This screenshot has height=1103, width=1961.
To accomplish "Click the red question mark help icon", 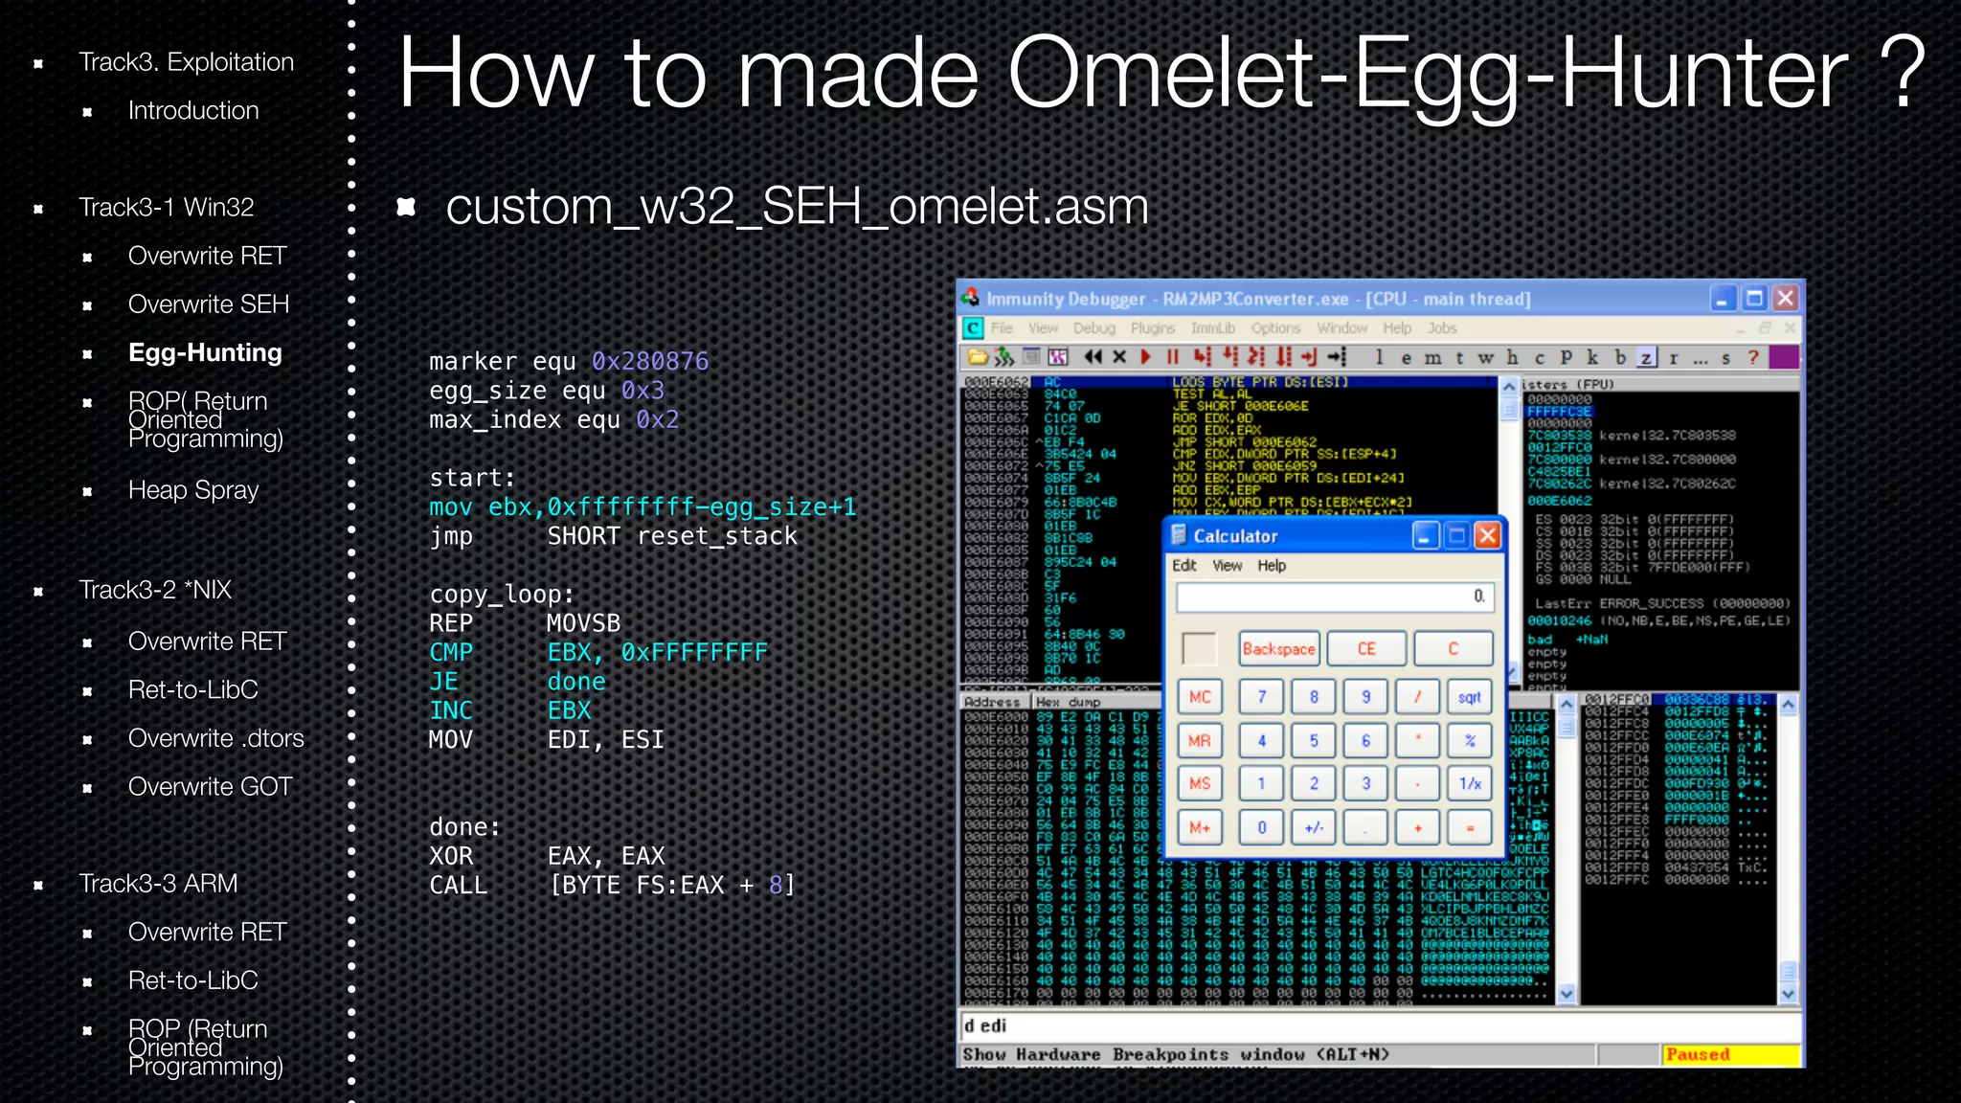I will (1753, 357).
